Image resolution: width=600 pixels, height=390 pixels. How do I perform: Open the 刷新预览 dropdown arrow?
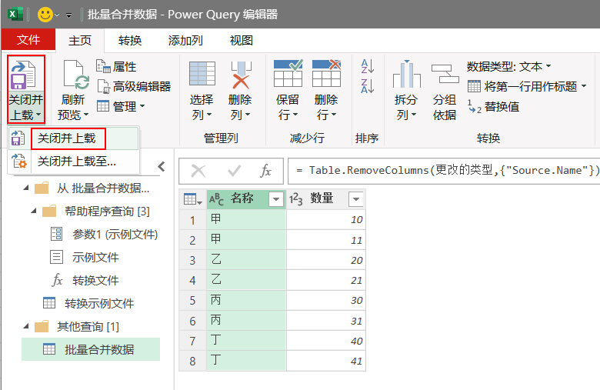tap(86, 115)
